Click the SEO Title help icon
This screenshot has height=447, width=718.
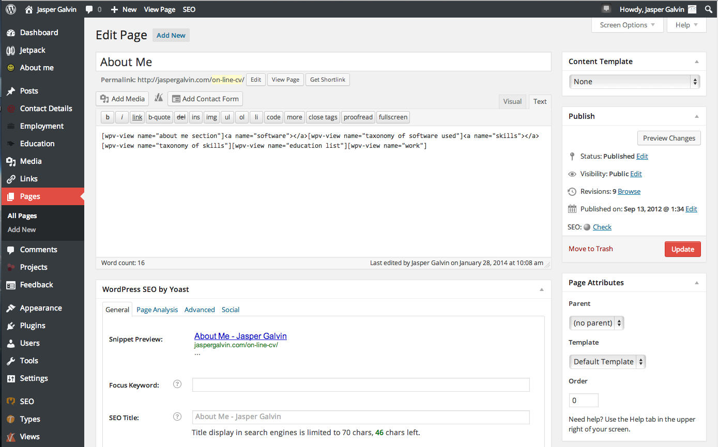point(177,417)
